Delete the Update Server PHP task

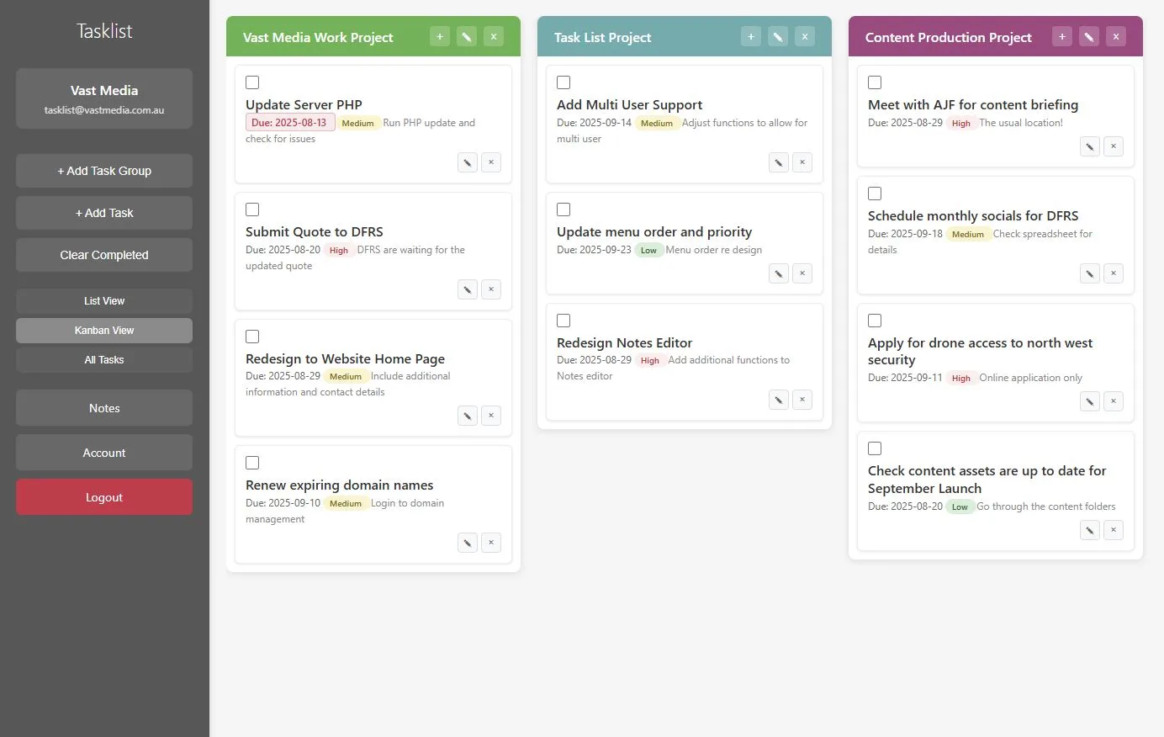[491, 162]
